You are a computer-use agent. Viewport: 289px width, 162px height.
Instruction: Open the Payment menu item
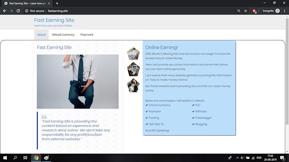coord(87,35)
